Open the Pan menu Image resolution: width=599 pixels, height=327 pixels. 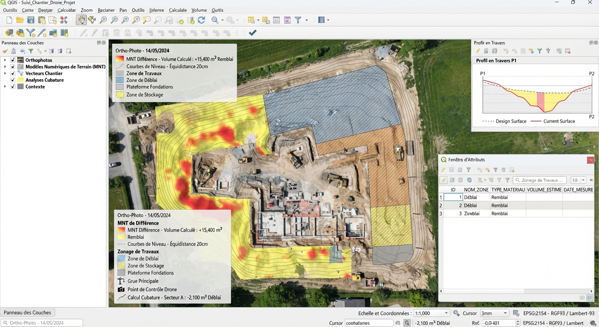point(123,10)
